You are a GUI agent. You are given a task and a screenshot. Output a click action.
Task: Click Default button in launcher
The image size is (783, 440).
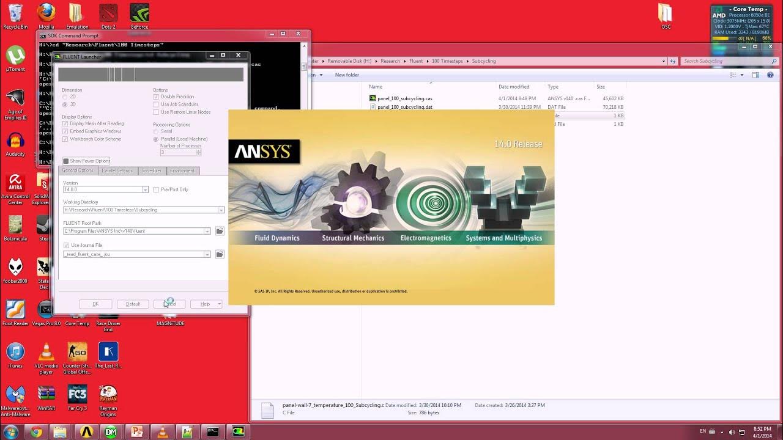pos(133,304)
